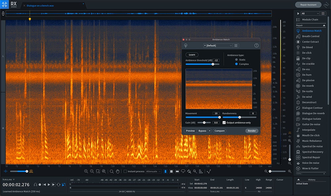Toggle the Bypass button in Ambience Match
The height and width of the screenshot is (196, 331).
click(202, 131)
